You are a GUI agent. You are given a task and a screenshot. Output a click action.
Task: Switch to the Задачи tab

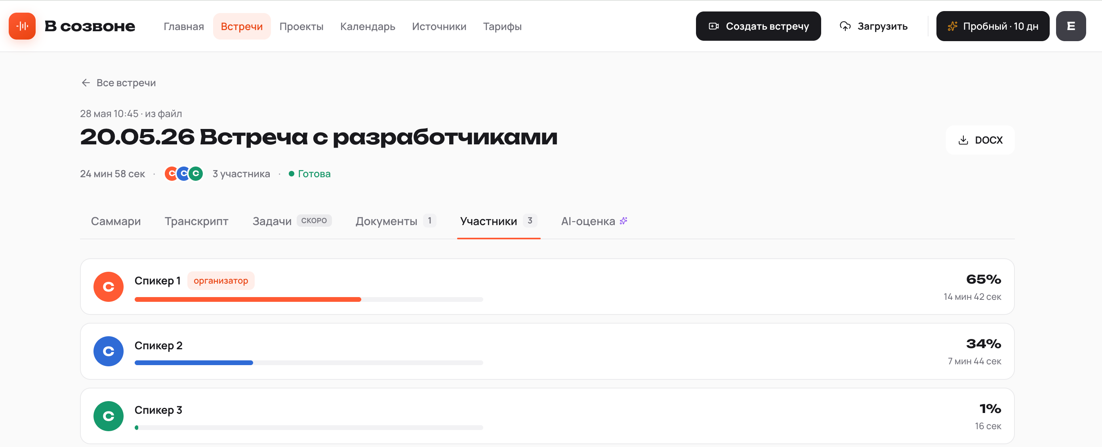coord(292,221)
